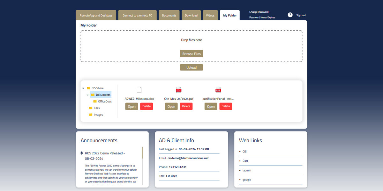Click the microphone icon beside RDS announcement

click(82, 153)
